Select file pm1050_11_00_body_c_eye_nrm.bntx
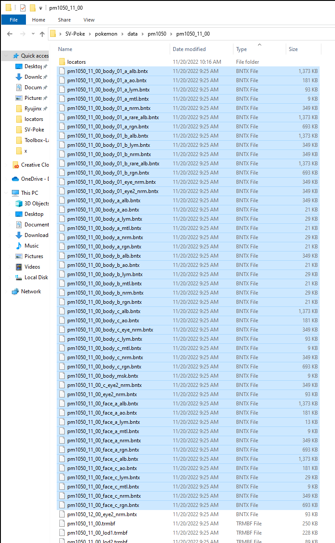Screen dimensions: 335x543 pos(188,330)
